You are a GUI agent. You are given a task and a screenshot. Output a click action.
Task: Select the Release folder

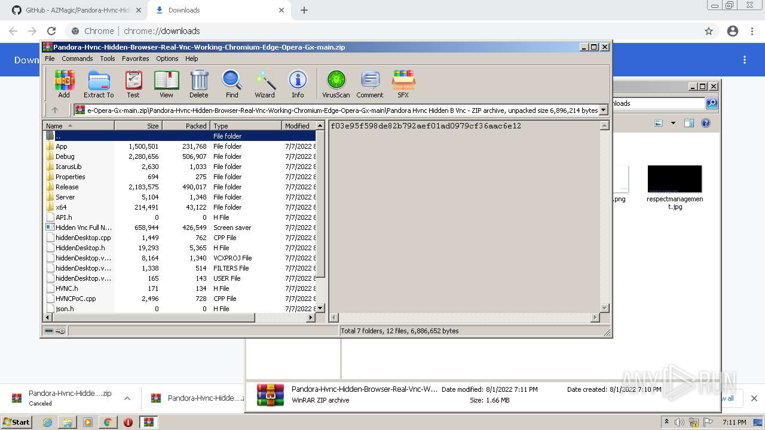click(180, 187)
